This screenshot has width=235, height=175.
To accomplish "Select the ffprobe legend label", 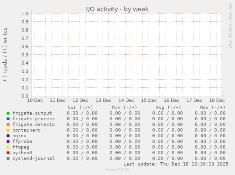I will [x=22, y=142].
